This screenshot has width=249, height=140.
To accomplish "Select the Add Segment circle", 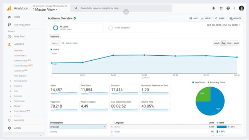I will click(110, 28).
